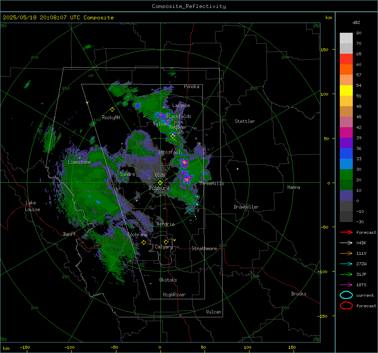Viewport: 378px width, 353px height.
Task: Select the 65 dBZ red color swatch
Action: tap(346, 59)
